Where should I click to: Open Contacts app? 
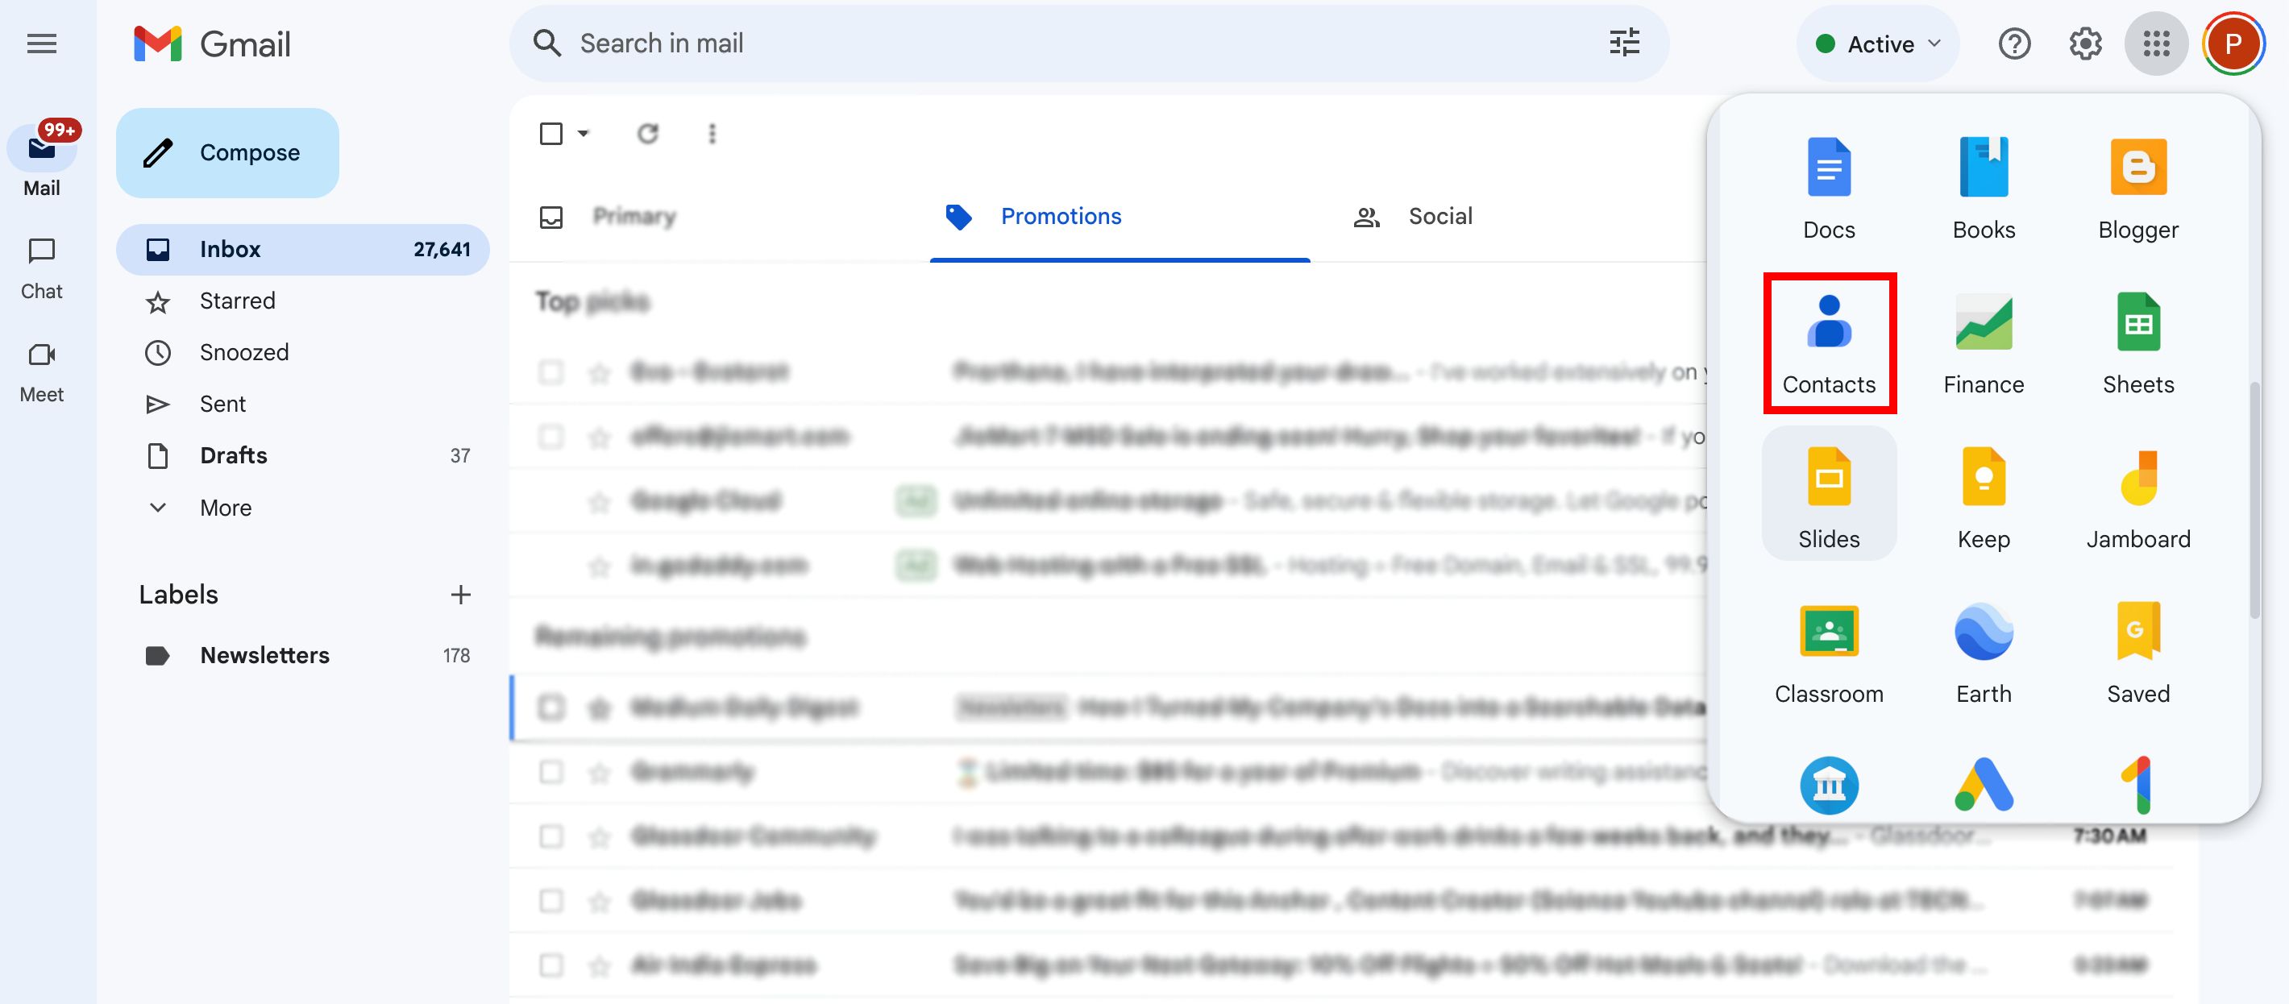tap(1829, 343)
